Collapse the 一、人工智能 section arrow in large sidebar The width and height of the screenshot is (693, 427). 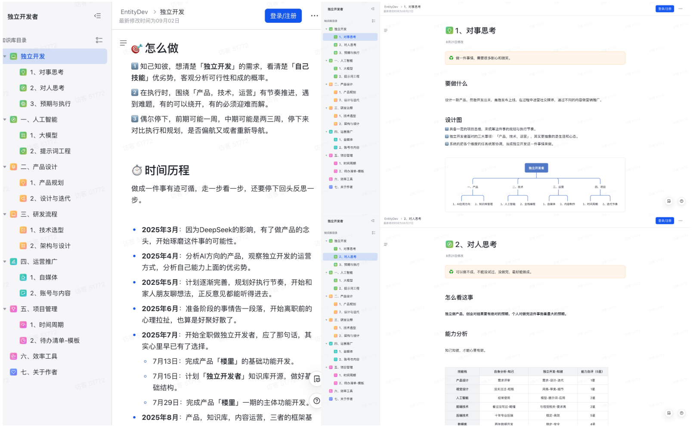pos(5,119)
